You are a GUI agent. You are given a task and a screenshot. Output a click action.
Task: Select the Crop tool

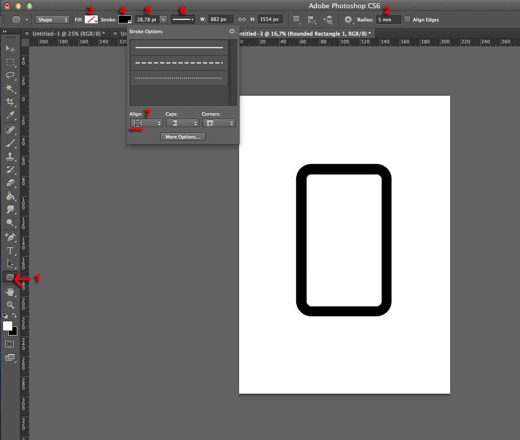point(10,102)
